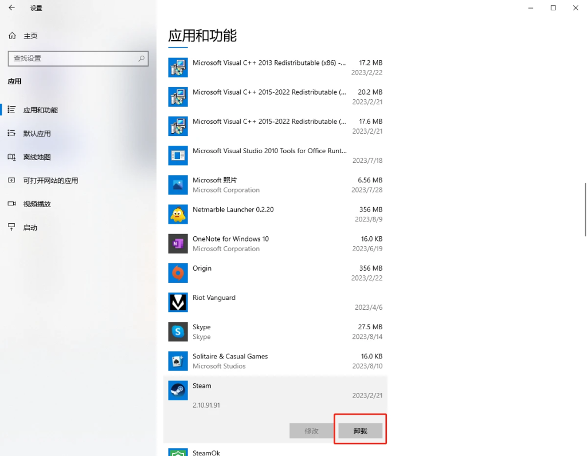
Task: Click the back arrow in Settings
Action: click(11, 8)
